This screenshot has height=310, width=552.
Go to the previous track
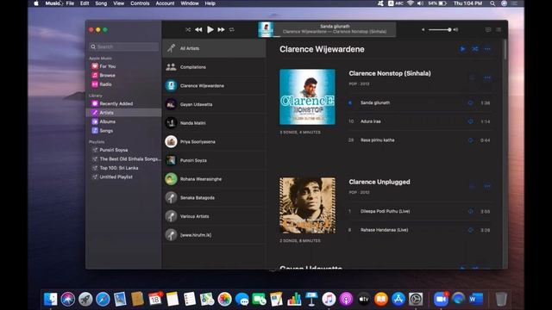tap(198, 30)
